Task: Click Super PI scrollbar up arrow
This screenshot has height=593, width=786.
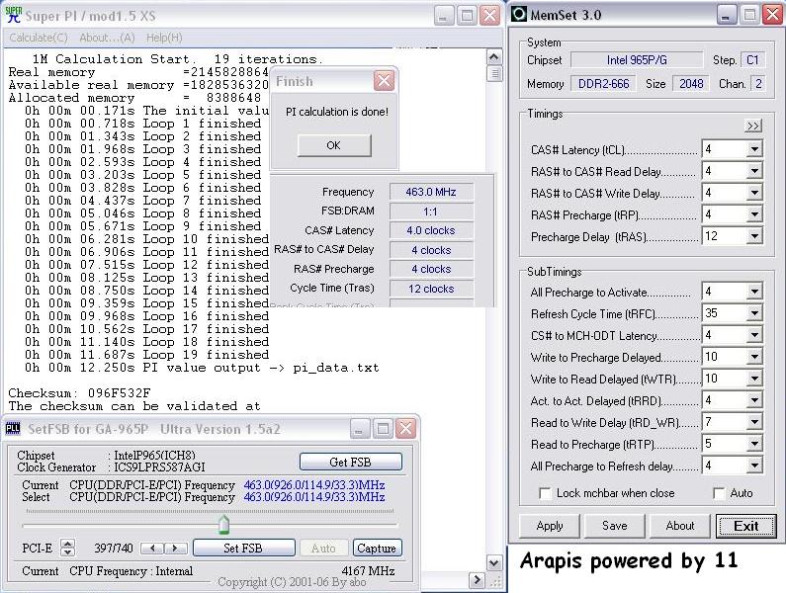Action: click(493, 57)
